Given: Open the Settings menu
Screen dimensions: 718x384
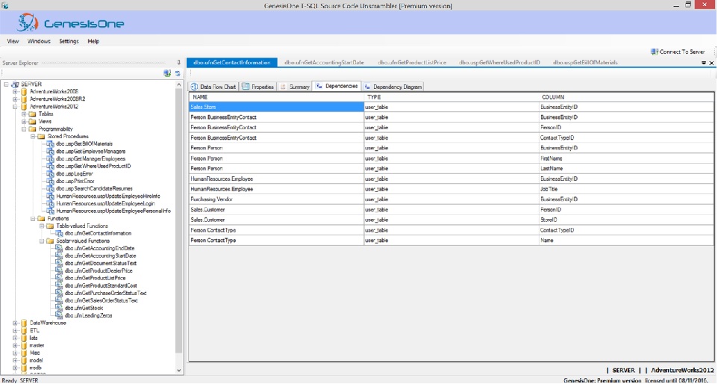Looking at the screenshot, I should (x=69, y=41).
